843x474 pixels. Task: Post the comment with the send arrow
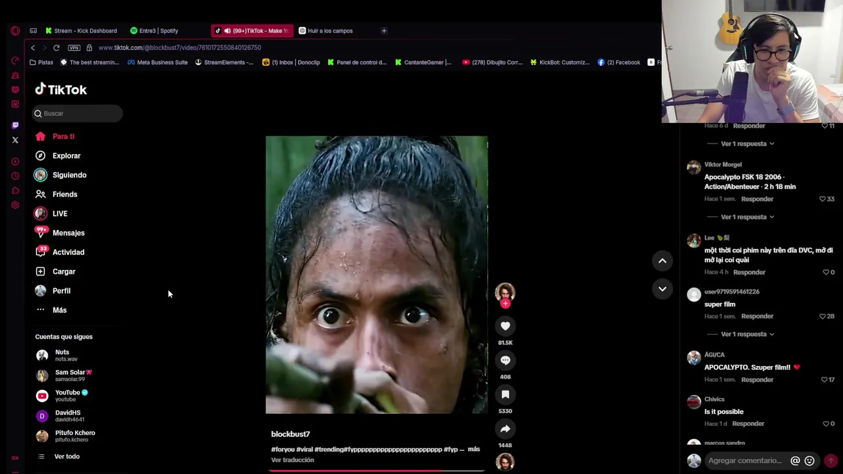pos(831,461)
